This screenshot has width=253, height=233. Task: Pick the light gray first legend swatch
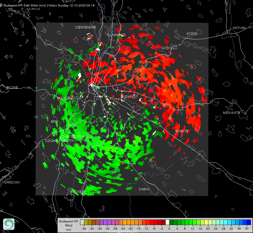point(82,222)
